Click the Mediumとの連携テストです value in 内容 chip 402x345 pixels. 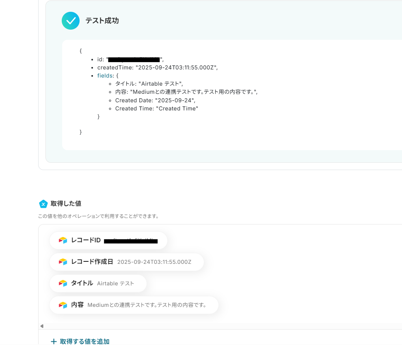147,305
